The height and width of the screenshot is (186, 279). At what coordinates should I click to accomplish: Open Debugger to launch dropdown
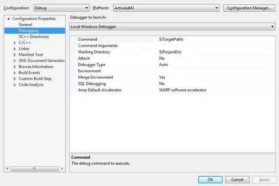[172, 27]
